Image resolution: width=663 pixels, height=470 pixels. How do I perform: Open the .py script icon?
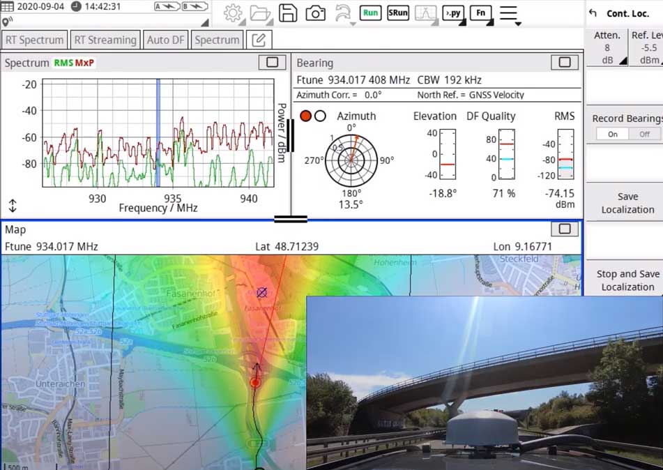tap(453, 13)
